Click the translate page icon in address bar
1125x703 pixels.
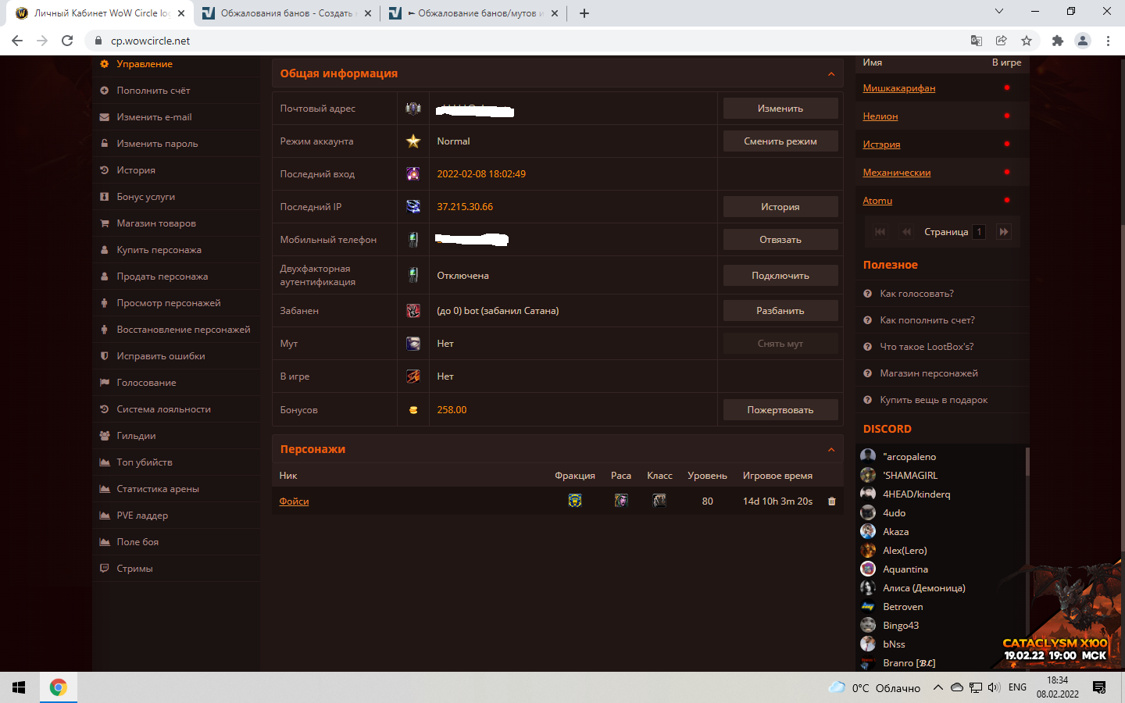tap(976, 41)
